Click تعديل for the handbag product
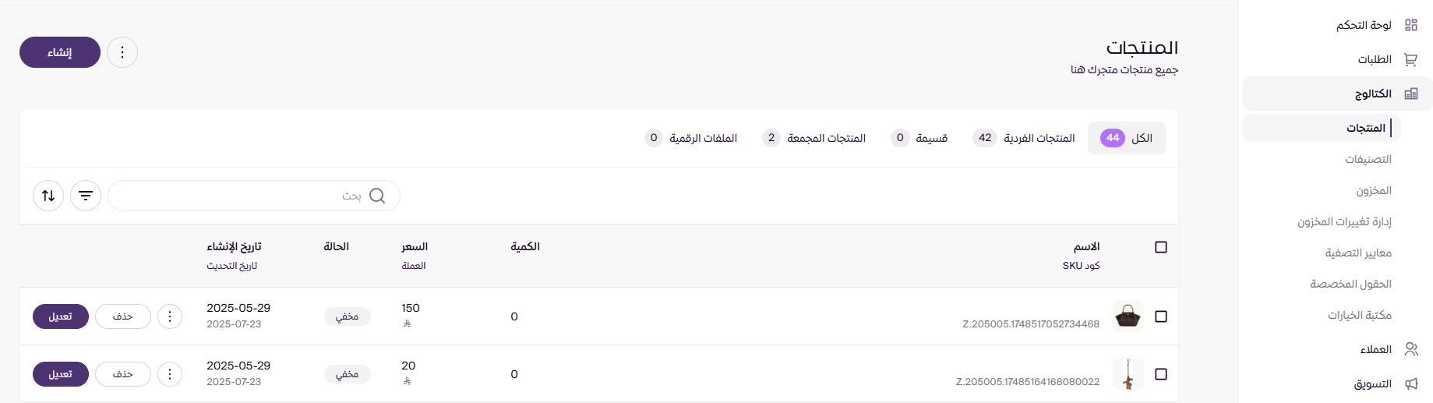The image size is (1433, 403). coord(61,316)
